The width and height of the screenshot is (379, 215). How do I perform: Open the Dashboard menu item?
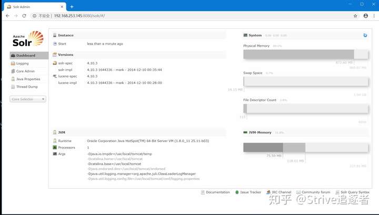click(29, 56)
